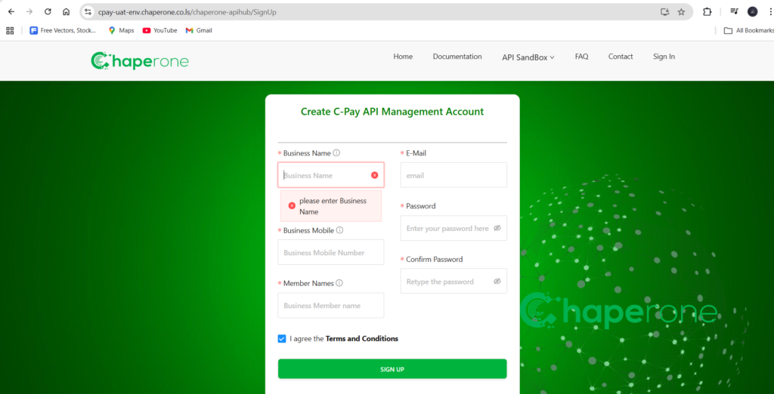Viewport: 774px width, 394px height.
Task: Clear Business Name field with red X icon
Action: pyautogui.click(x=374, y=175)
